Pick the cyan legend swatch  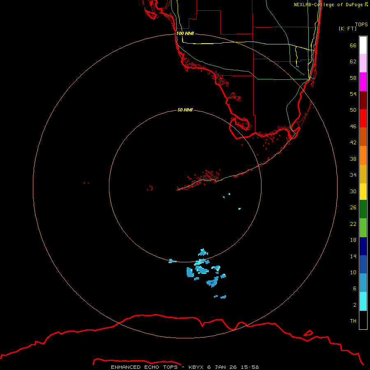[x=363, y=301]
